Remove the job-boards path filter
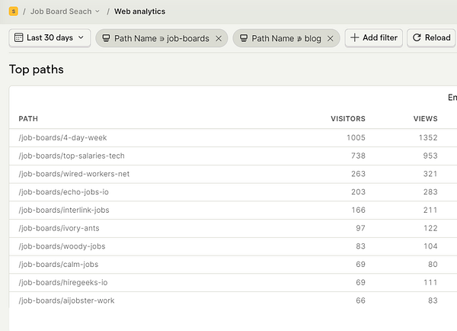 pyautogui.click(x=219, y=38)
